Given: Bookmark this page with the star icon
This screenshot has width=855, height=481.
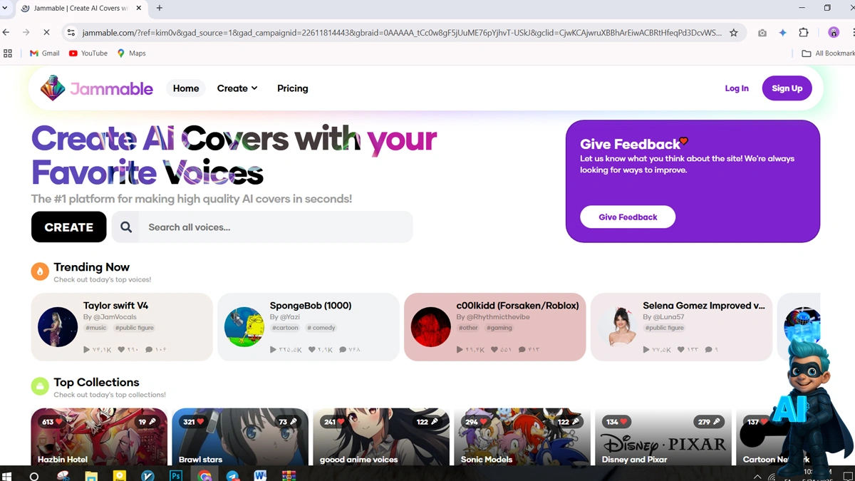Looking at the screenshot, I should (734, 33).
